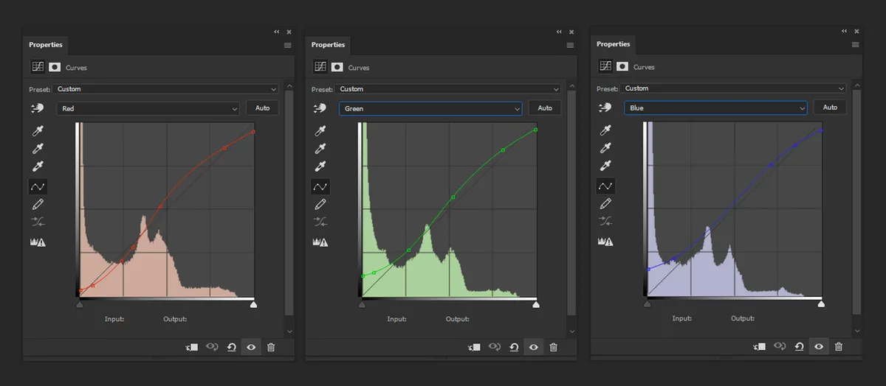Pick the pencil draw-curve tool in Red panel
Screen dimensions: 886x386
tap(38, 204)
